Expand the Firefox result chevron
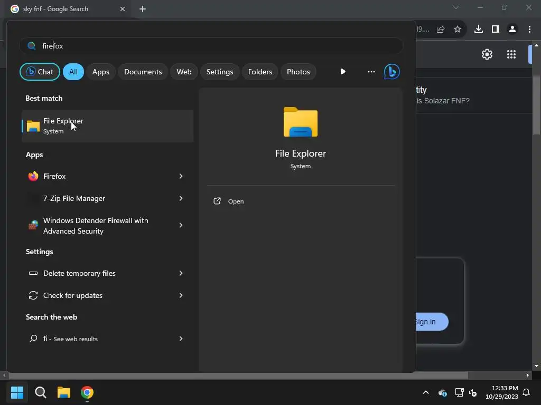Viewport: 541px width, 405px height. (181, 176)
